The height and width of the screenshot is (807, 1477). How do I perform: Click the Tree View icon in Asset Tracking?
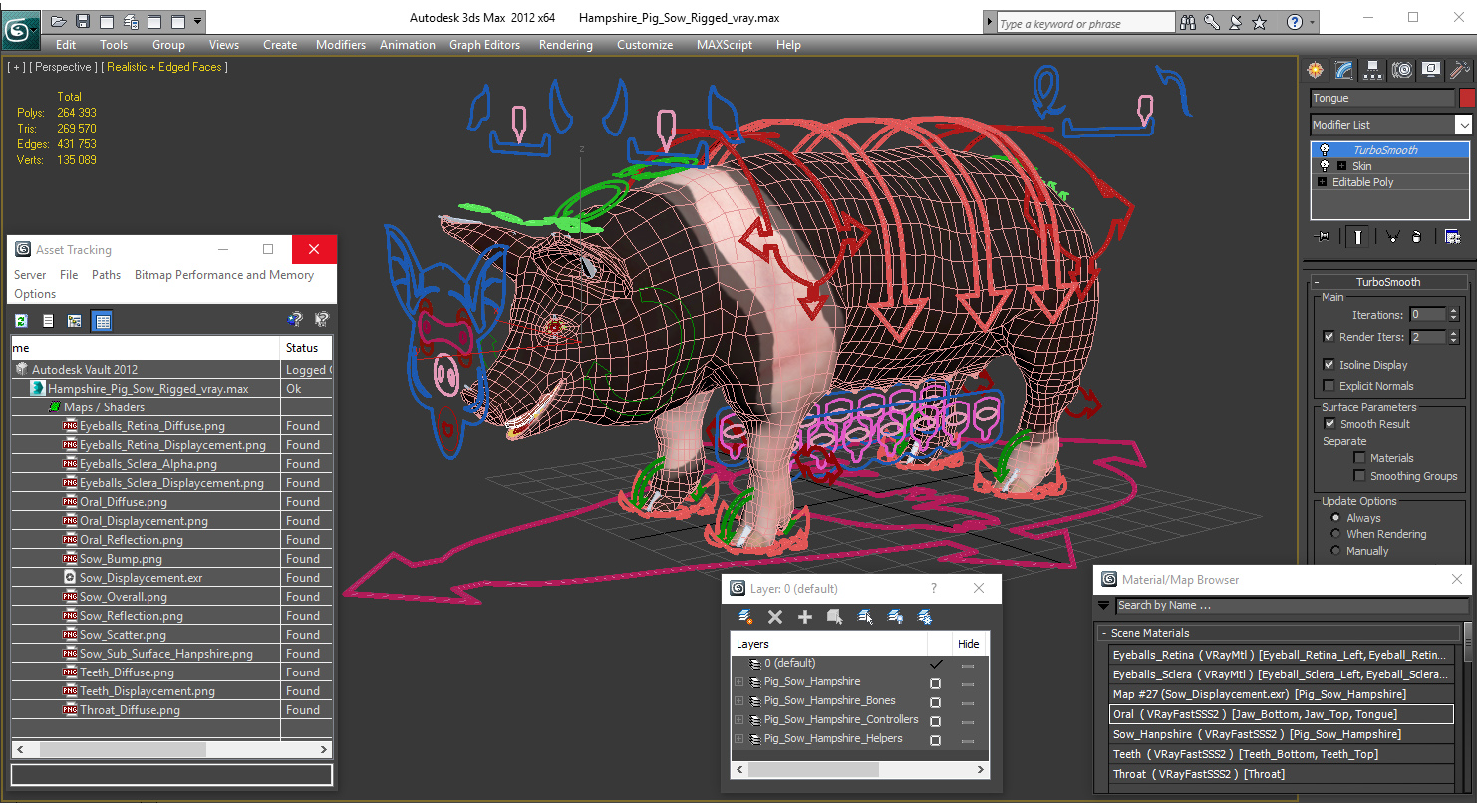(x=74, y=320)
